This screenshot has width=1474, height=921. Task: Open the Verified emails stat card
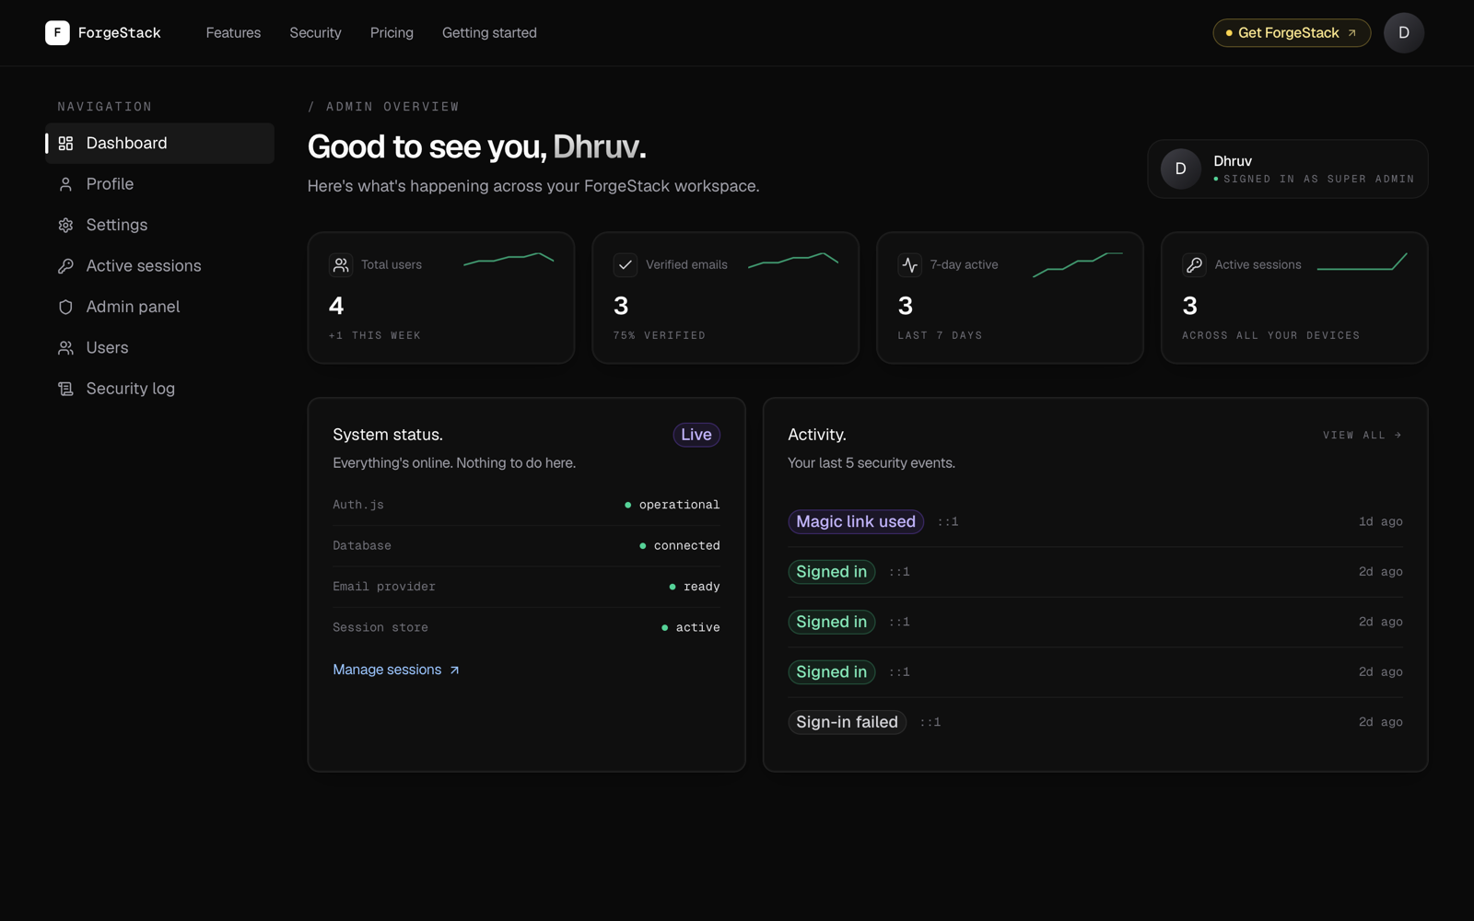click(726, 297)
